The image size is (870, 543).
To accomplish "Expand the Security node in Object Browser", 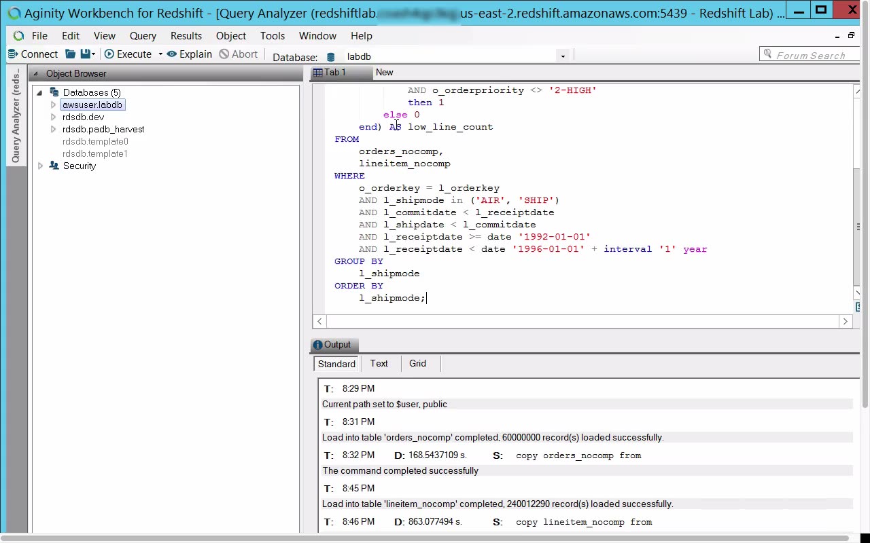I will pyautogui.click(x=40, y=166).
